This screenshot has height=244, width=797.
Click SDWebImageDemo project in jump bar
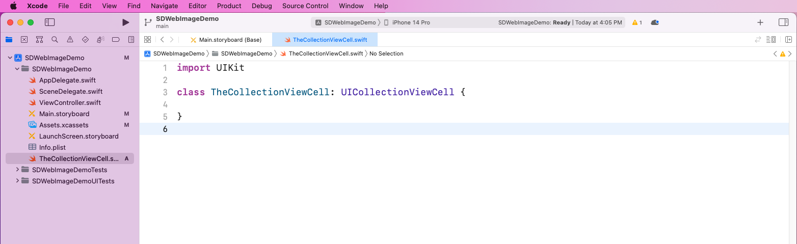coord(174,53)
